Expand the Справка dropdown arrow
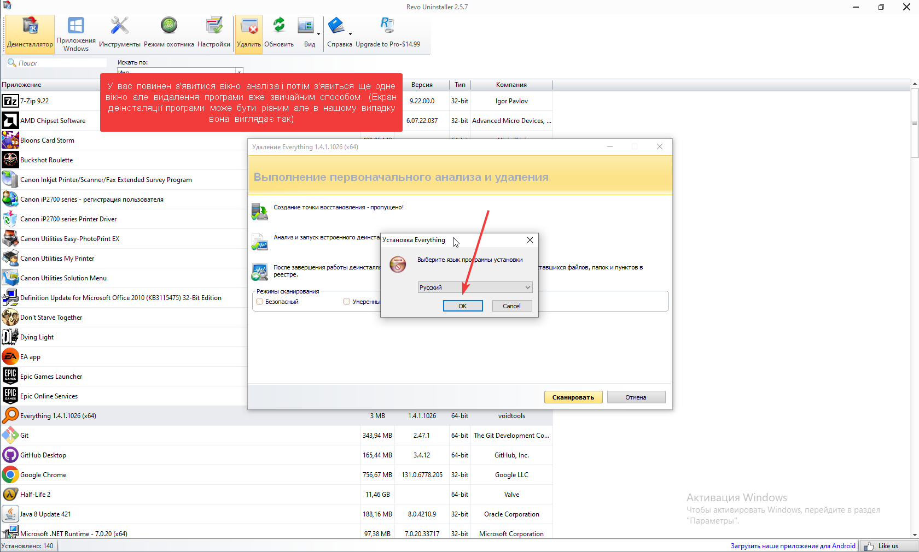Viewport: 919px width, 552px height. click(350, 34)
